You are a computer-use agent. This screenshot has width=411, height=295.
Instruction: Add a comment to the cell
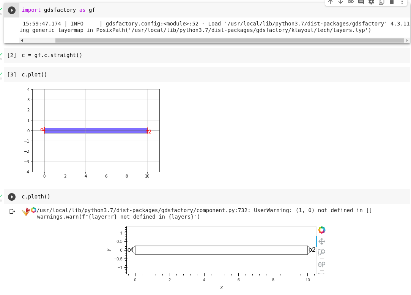pyautogui.click(x=361, y=2)
